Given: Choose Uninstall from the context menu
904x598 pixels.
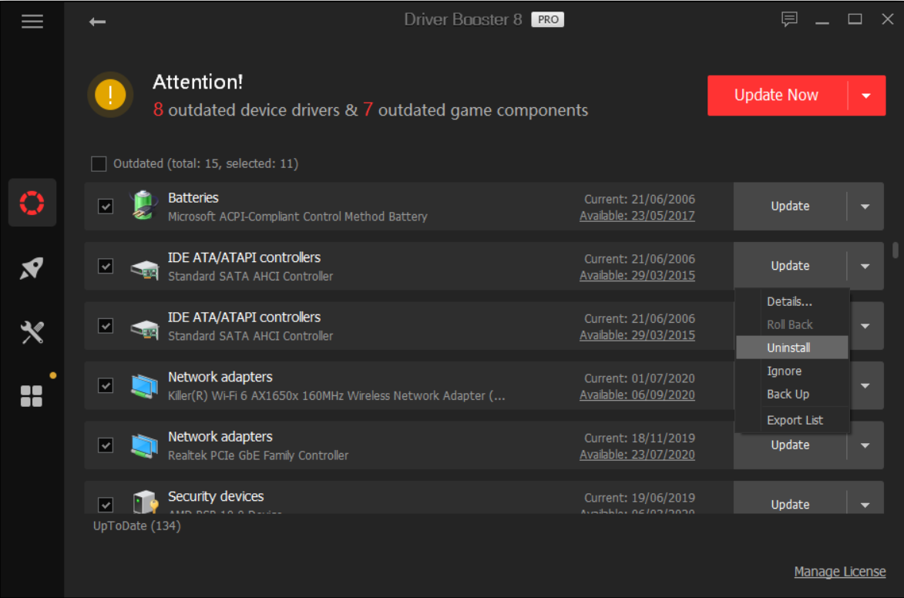Looking at the screenshot, I should [x=788, y=348].
